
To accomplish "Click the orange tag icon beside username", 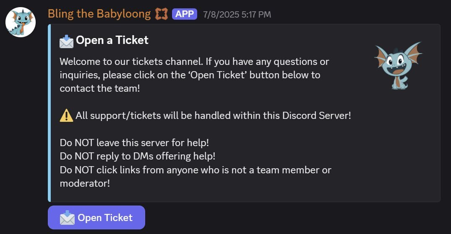I will (161, 14).
